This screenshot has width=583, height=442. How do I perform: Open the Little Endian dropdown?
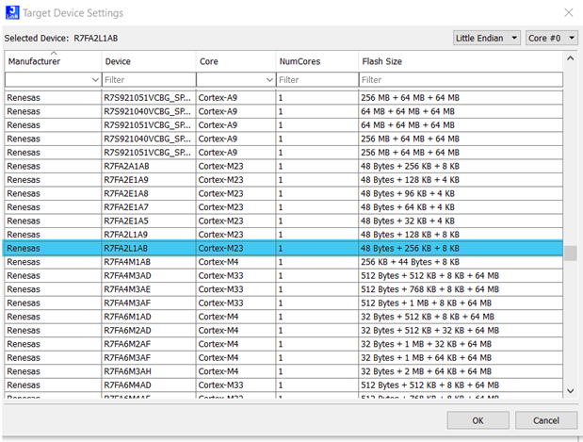click(486, 38)
